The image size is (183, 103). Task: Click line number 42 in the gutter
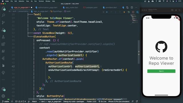pyautogui.click(x=13, y=66)
